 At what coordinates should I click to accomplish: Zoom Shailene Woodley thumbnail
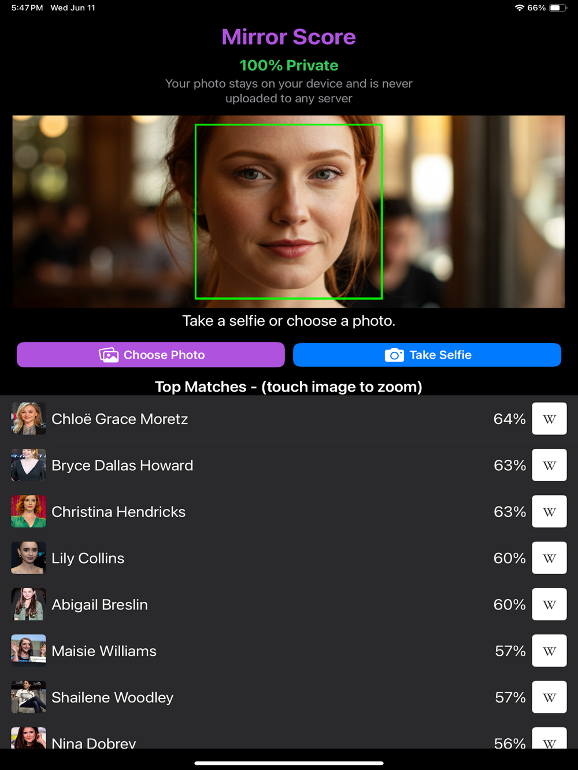[28, 697]
